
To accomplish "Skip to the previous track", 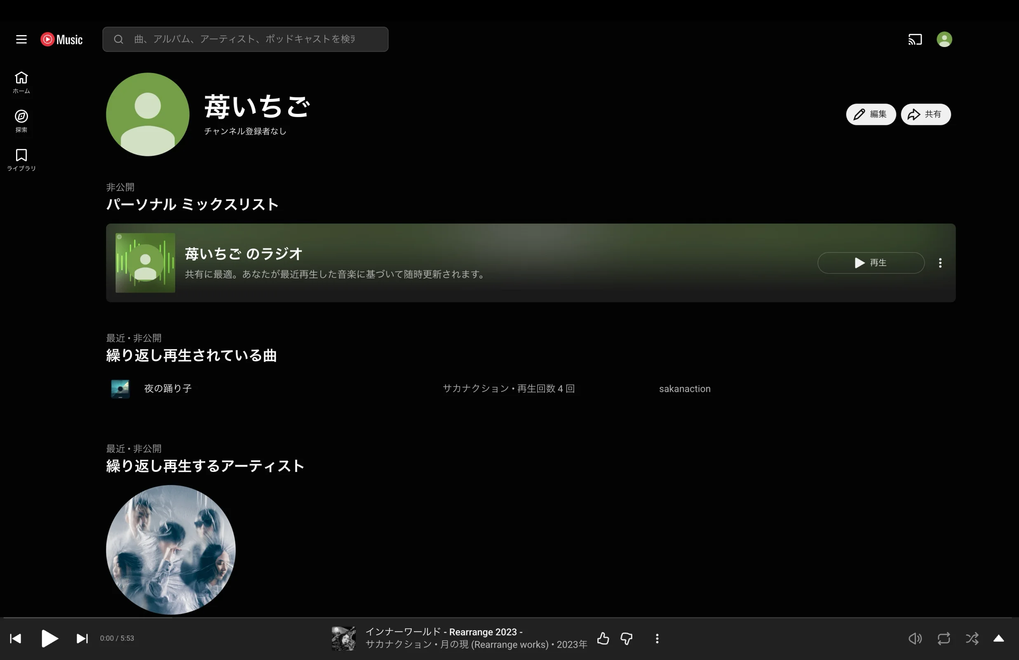I will click(16, 639).
